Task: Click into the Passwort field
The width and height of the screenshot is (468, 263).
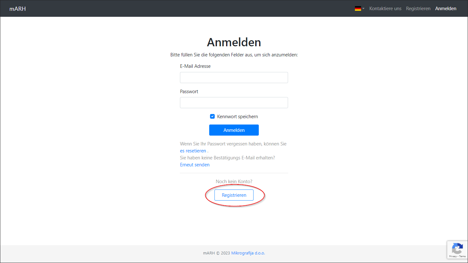Action: pyautogui.click(x=234, y=103)
